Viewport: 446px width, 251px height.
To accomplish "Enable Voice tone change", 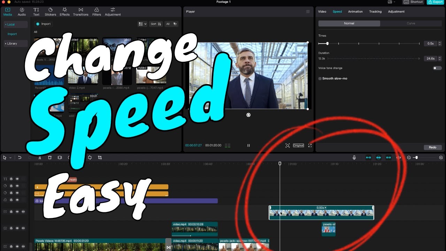I will [x=437, y=68].
